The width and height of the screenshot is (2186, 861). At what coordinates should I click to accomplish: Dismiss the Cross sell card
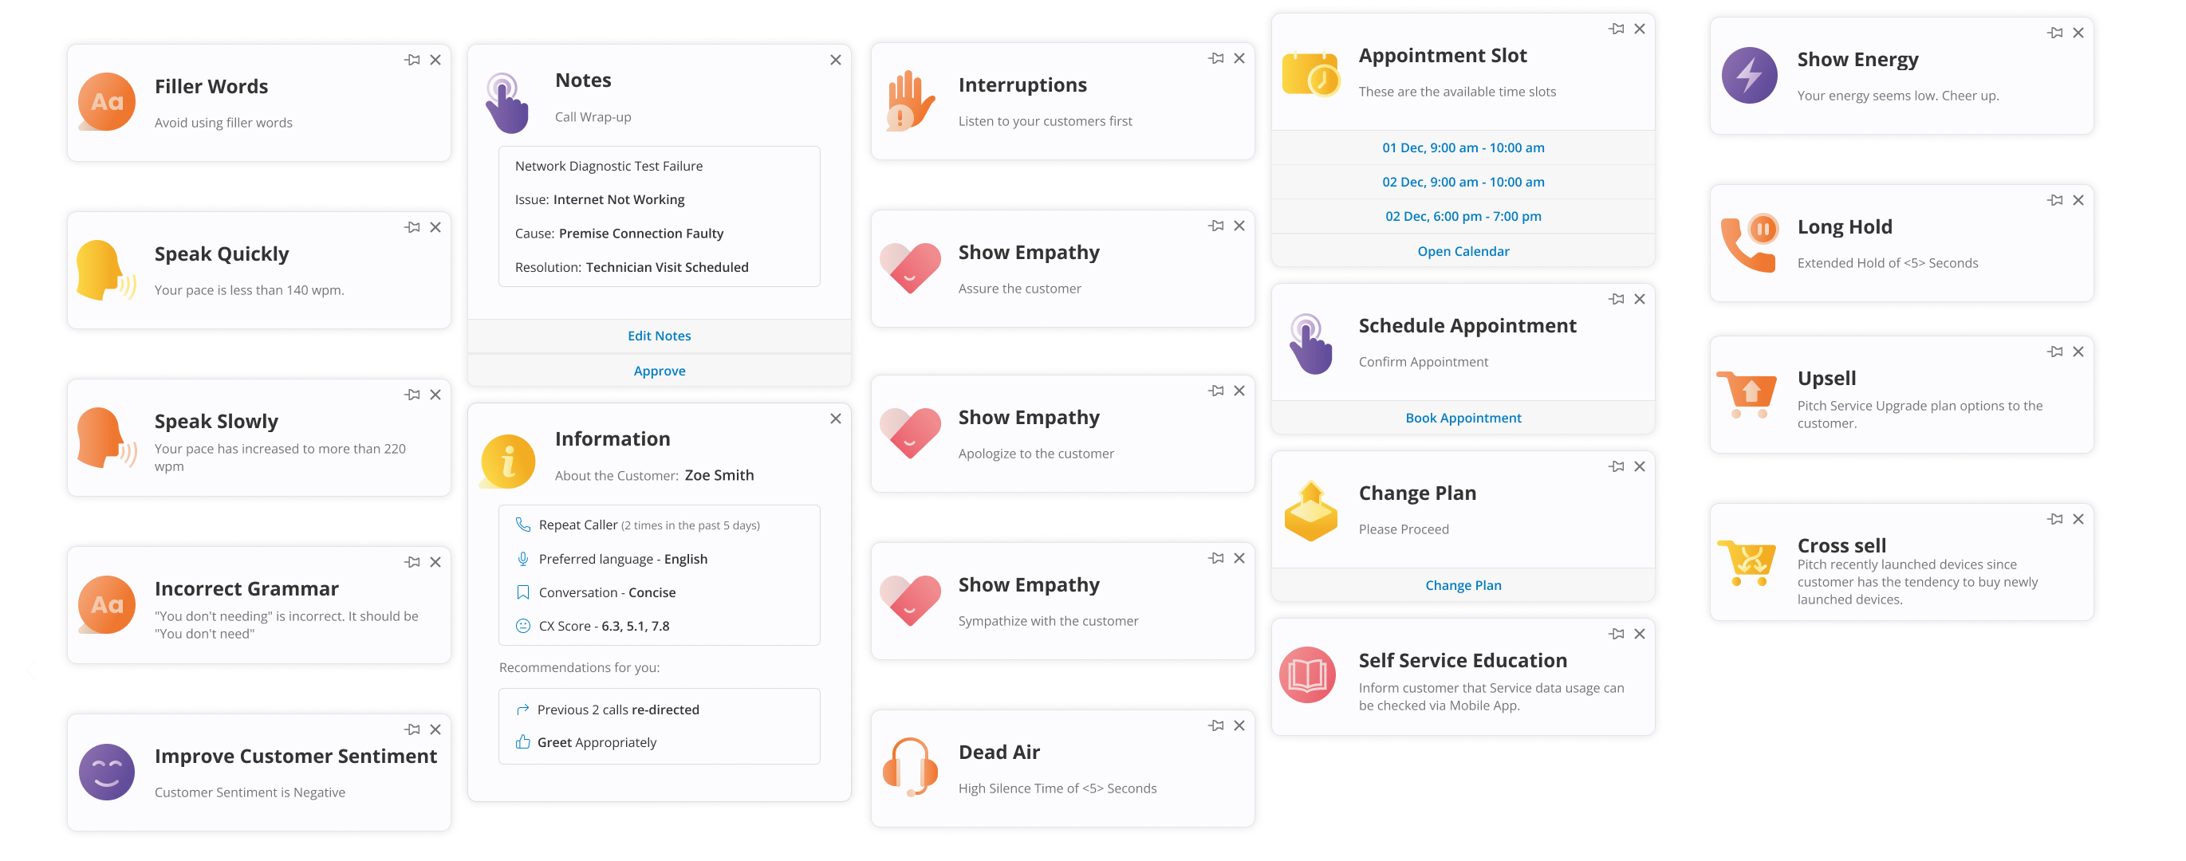[x=2078, y=519]
